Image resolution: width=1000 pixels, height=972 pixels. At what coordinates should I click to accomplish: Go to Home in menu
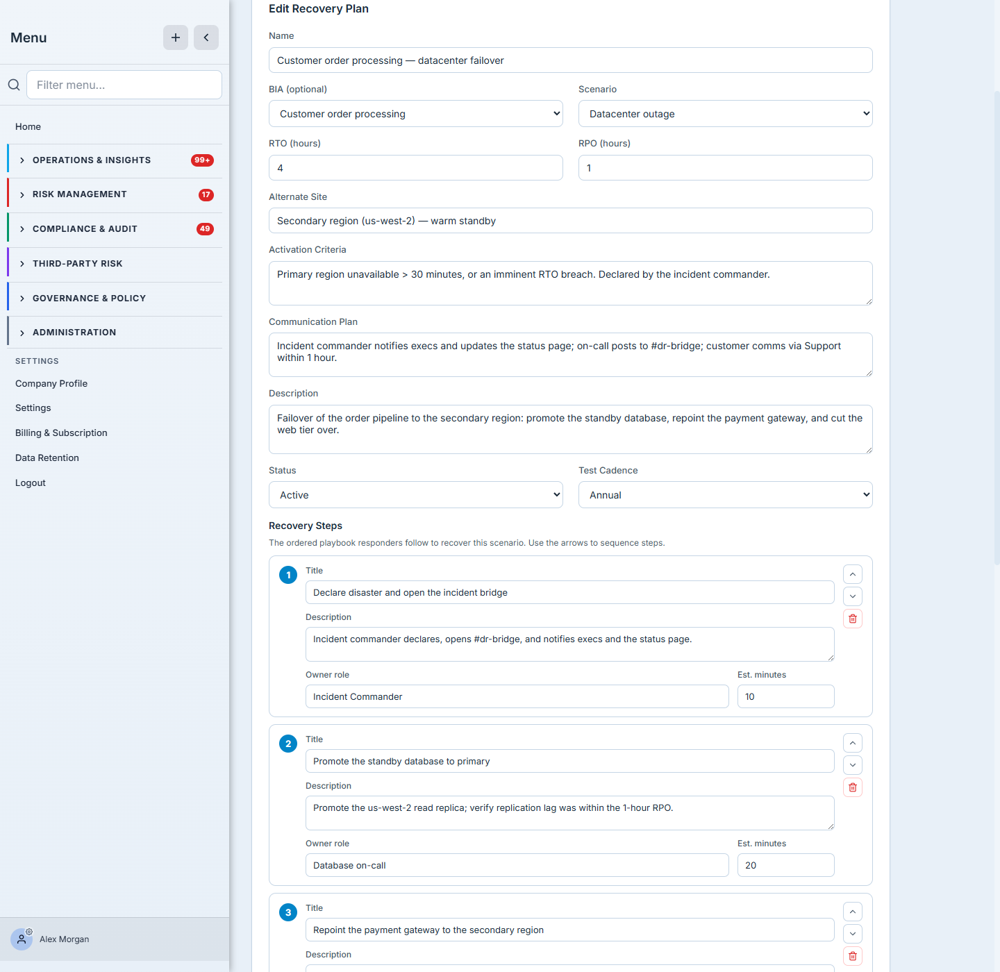[x=28, y=126]
